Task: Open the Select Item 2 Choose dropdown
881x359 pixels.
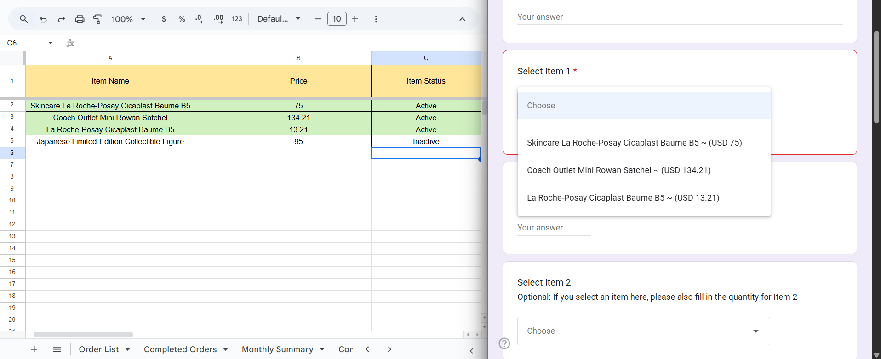Action: [643, 331]
